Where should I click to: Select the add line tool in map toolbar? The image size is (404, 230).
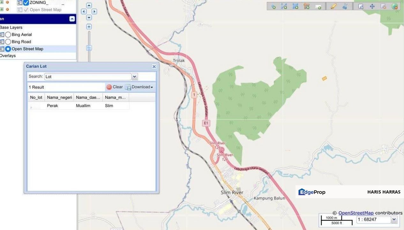(284, 6)
